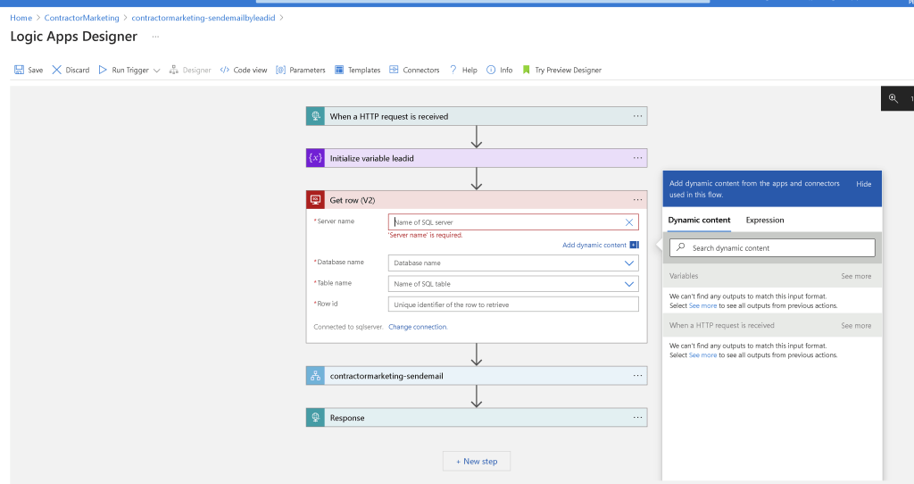Screen dimensions: 914x484
Task: Go to Home breadcrumb
Action: tap(21, 18)
